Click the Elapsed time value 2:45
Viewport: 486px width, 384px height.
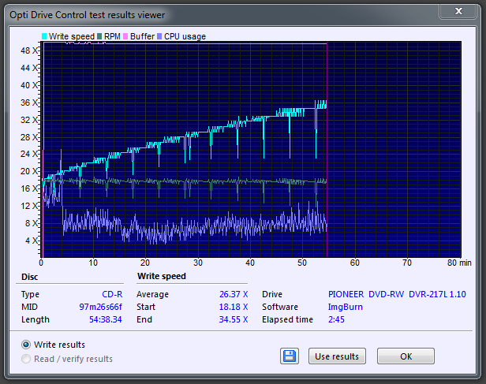click(336, 319)
